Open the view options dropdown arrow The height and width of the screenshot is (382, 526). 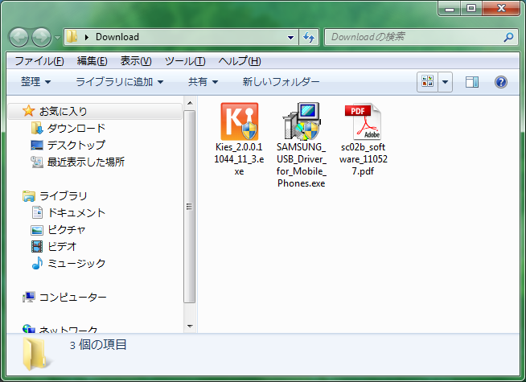click(445, 82)
